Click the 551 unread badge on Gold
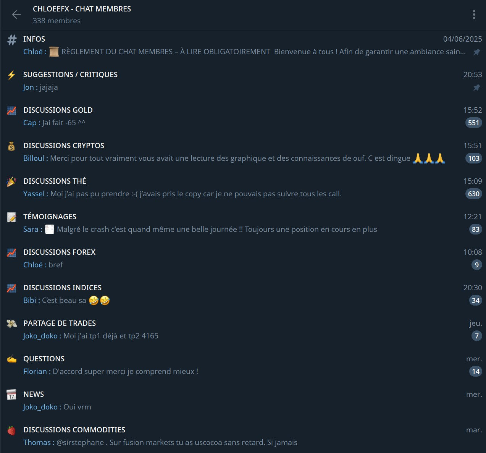 [x=473, y=123]
